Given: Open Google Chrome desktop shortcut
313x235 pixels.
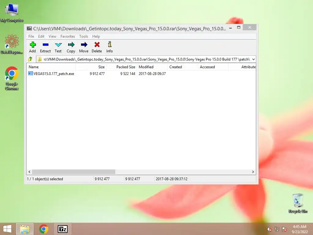Looking at the screenshot, I should tap(12, 78).
